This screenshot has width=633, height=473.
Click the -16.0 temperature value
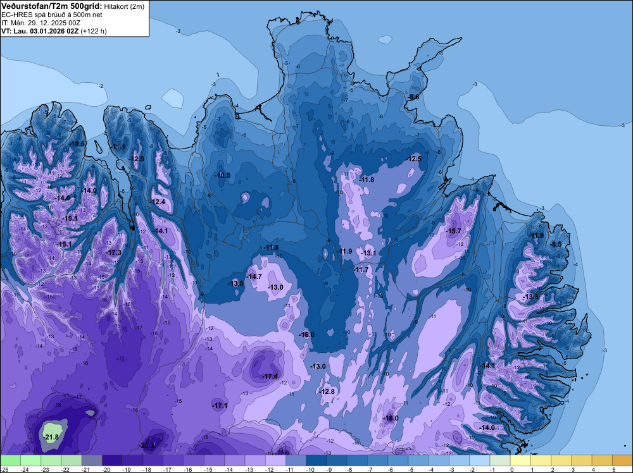click(306, 335)
